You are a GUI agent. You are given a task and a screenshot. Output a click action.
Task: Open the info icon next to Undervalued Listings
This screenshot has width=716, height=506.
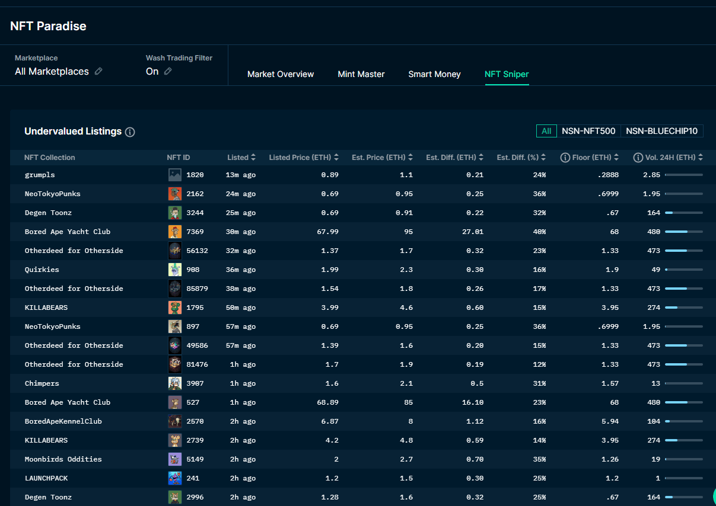[130, 132]
